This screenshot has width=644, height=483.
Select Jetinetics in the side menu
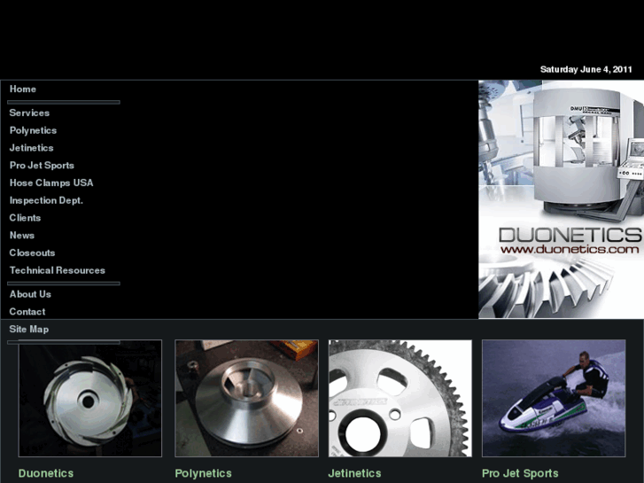31,148
